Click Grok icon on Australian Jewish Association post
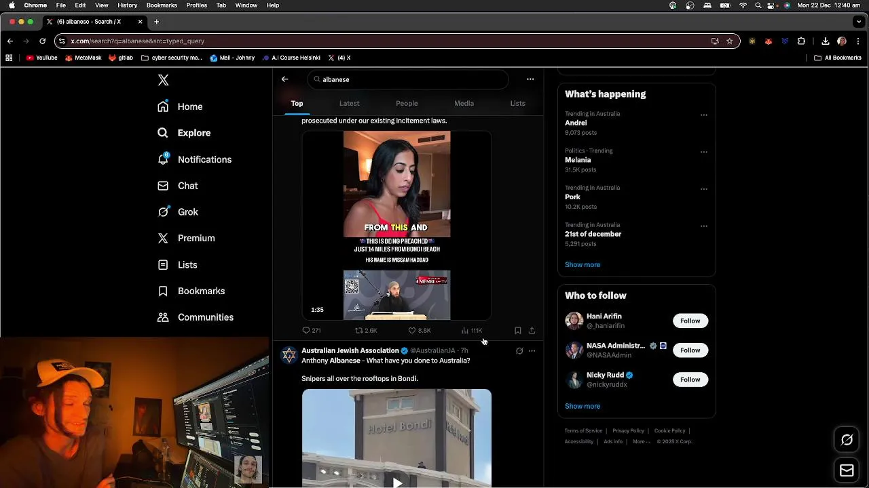Viewport: 869px width, 488px height. pos(519,351)
